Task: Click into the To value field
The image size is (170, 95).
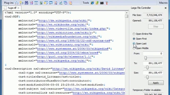Action: click(x=153, y=63)
